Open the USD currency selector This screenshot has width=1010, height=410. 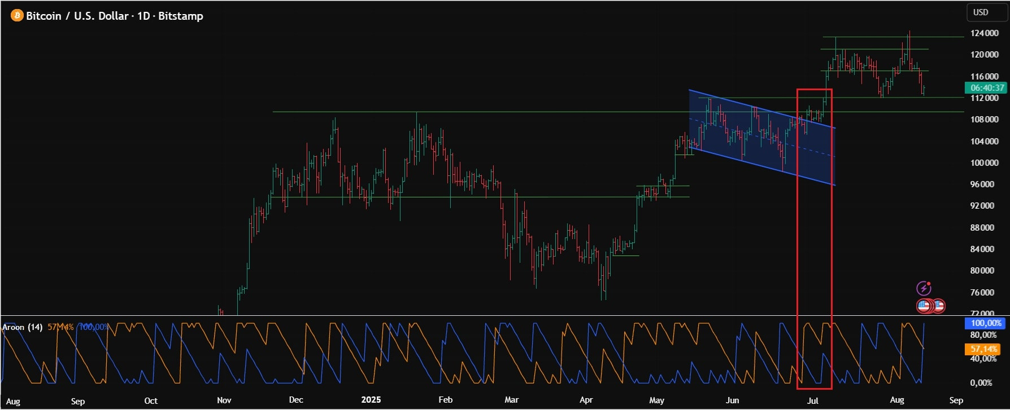tap(981, 12)
